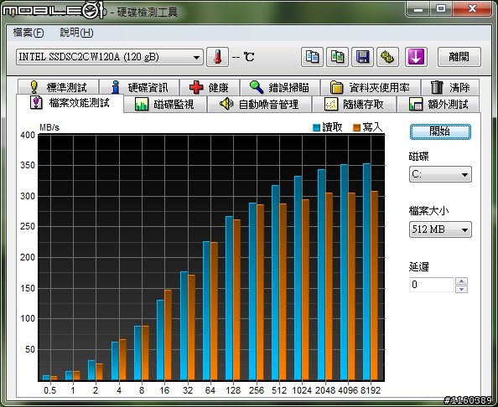Decrease the 延遲 delay value with down arrow

coord(461,289)
